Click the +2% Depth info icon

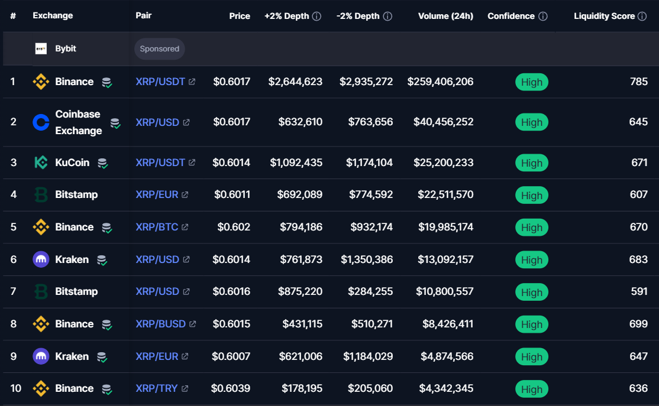click(x=317, y=16)
